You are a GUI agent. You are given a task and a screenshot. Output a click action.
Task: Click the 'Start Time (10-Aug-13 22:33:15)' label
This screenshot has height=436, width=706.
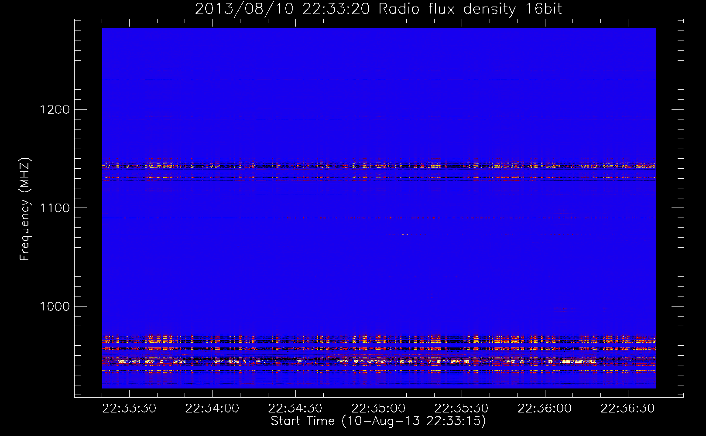click(378, 421)
